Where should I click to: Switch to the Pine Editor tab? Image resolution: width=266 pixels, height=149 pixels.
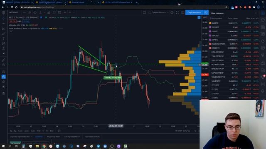click(53, 137)
